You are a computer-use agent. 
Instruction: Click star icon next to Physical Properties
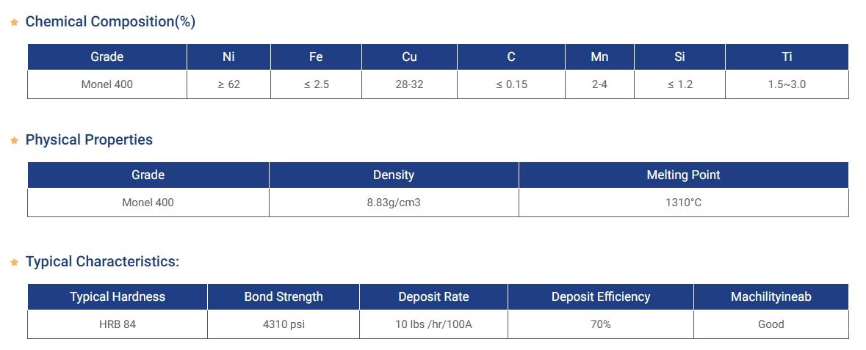[15, 141]
